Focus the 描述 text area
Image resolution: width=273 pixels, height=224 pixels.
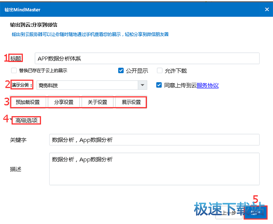point(154,169)
